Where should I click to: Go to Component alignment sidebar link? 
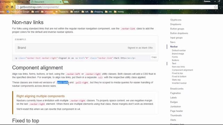pyautogui.click(x=182, y=70)
